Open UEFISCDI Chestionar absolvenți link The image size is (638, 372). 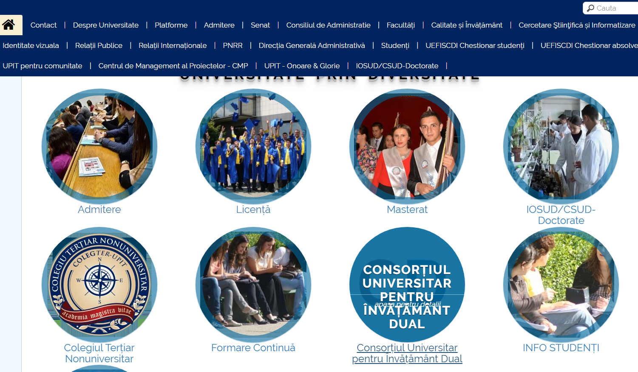[589, 45]
